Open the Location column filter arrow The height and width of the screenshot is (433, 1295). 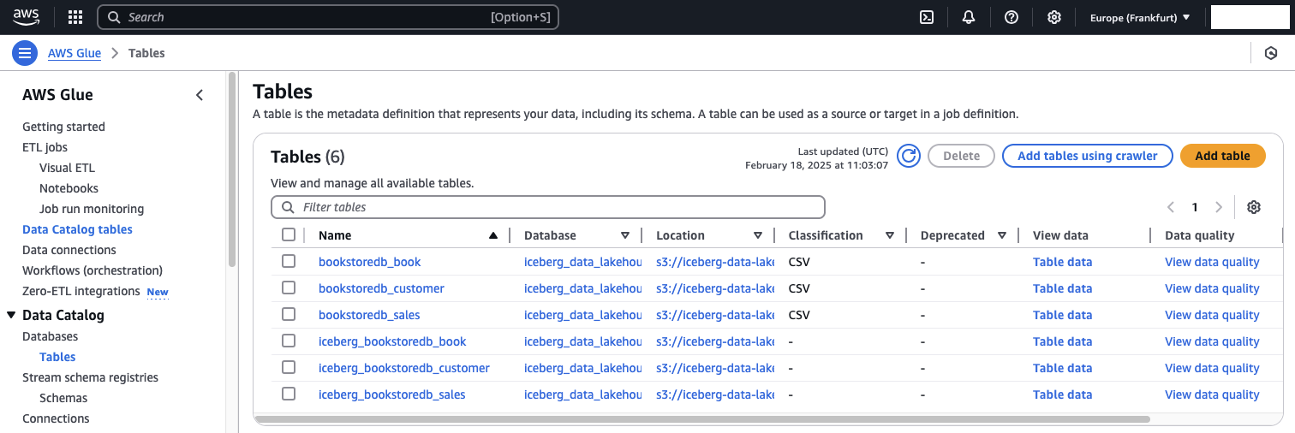coord(758,235)
